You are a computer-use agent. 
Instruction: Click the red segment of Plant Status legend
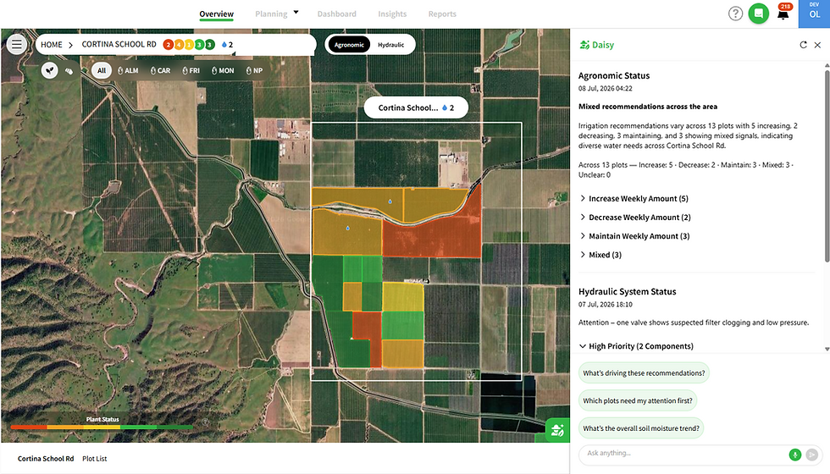point(29,427)
